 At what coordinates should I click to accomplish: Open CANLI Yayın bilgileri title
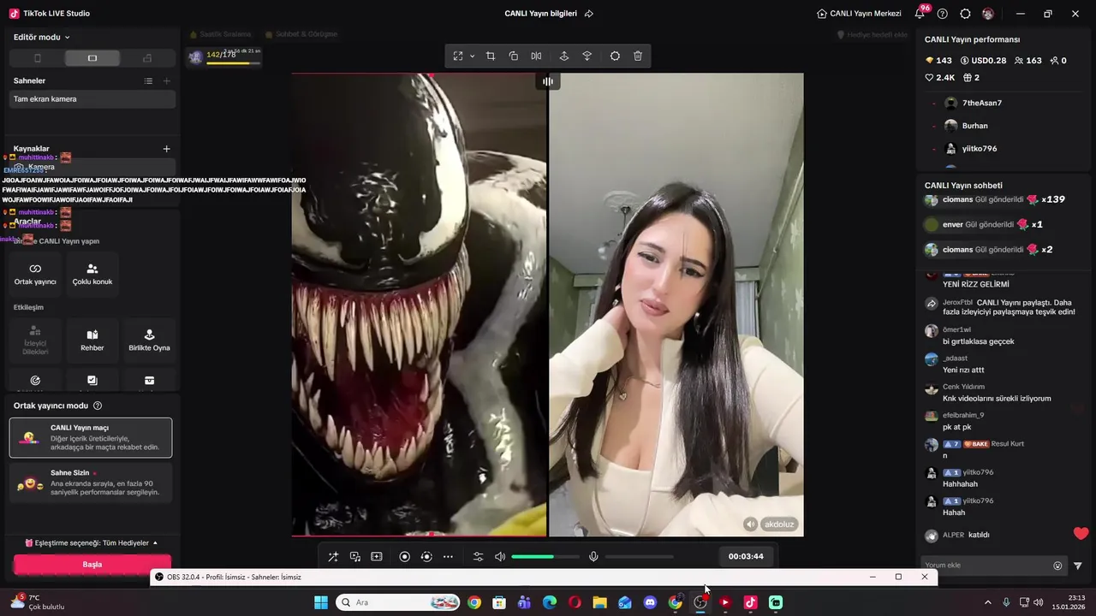tap(541, 14)
